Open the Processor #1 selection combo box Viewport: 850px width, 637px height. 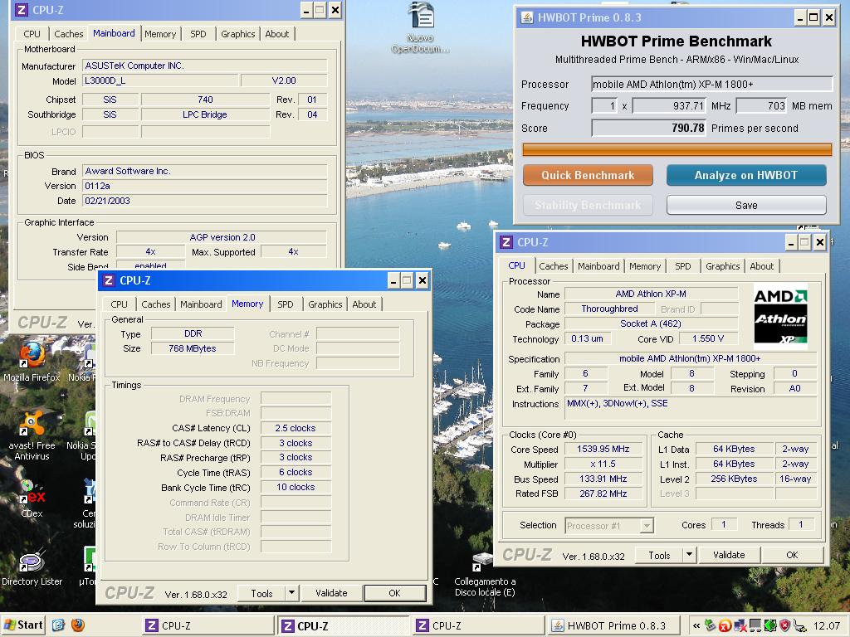pyautogui.click(x=609, y=525)
